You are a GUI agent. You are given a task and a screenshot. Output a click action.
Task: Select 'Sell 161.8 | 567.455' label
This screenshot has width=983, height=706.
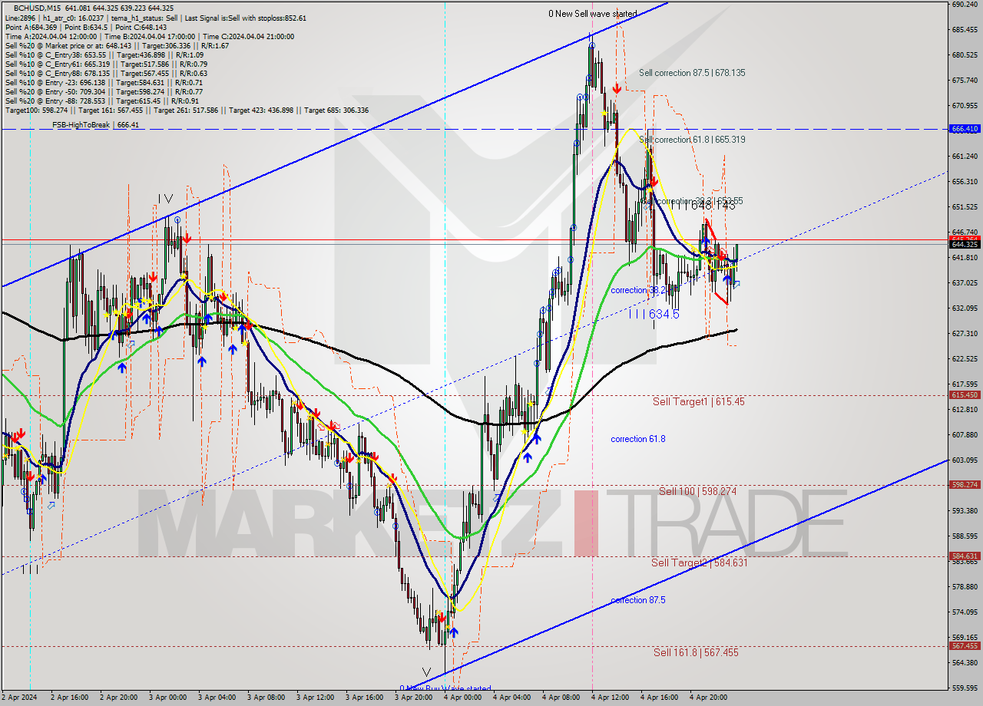click(x=696, y=652)
